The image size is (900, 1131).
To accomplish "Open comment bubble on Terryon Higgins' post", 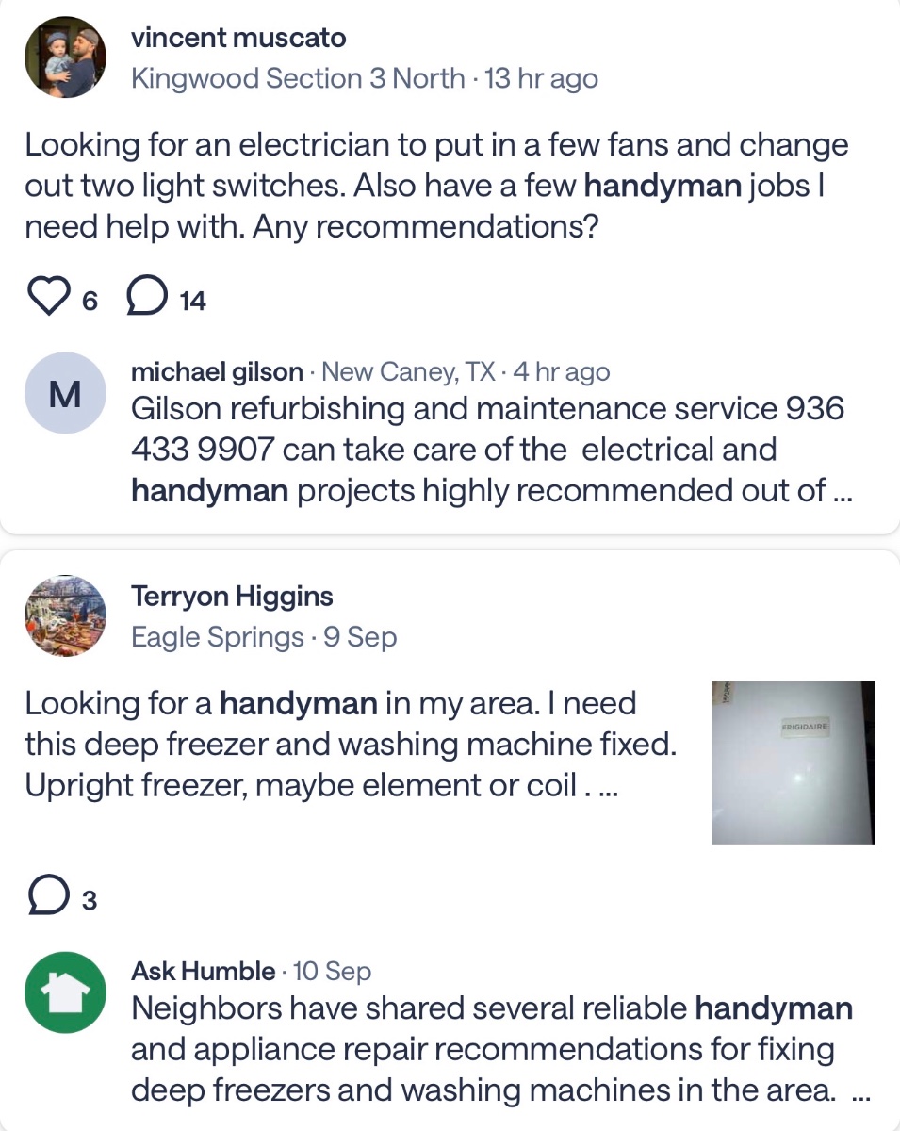I will coord(49,897).
